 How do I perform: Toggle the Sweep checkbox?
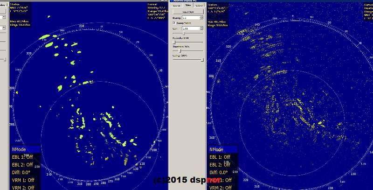click(174, 23)
